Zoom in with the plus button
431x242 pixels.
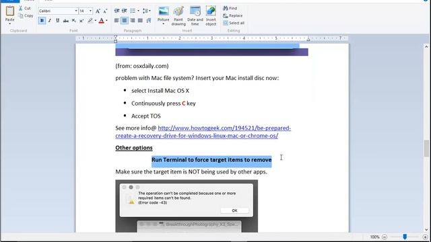tap(425, 237)
